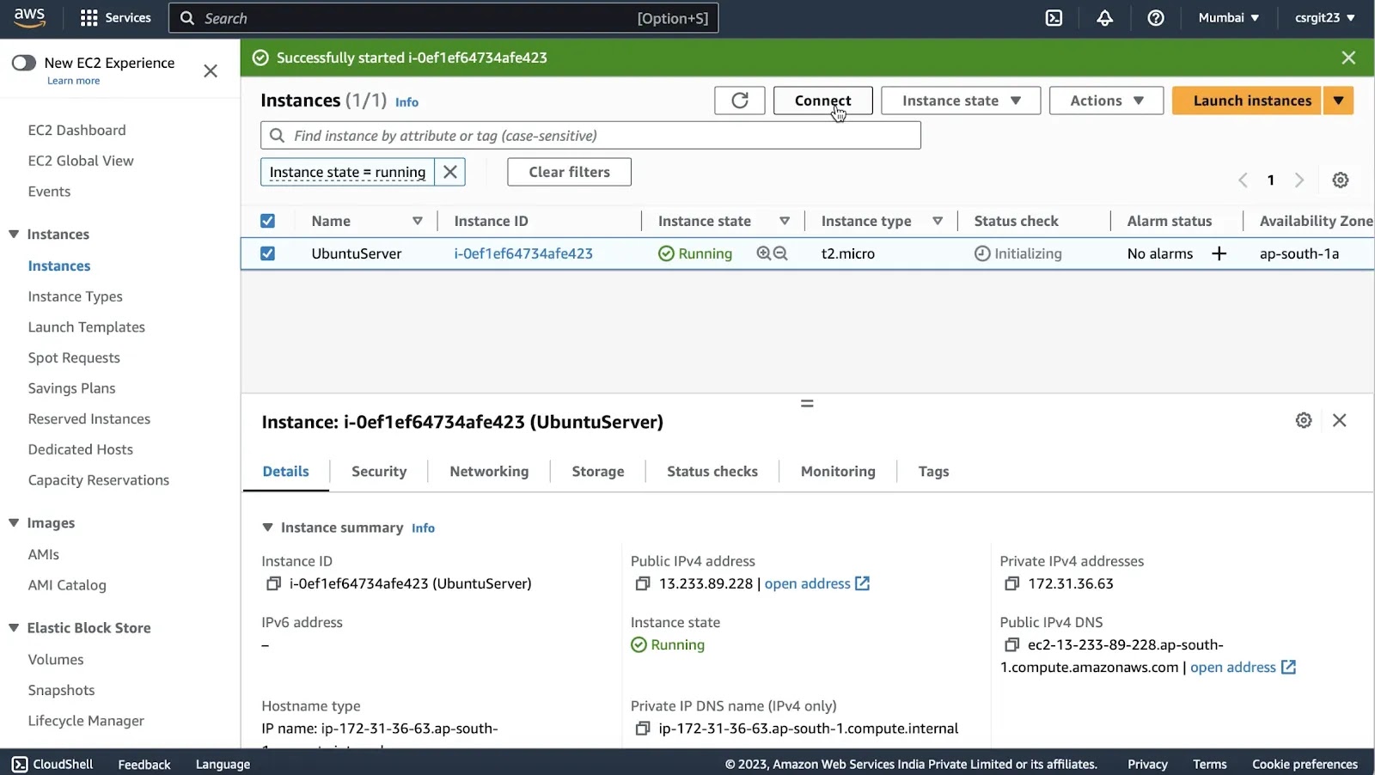Copy the Public IPv4 address
This screenshot has height=775, width=1375.
[x=643, y=583]
